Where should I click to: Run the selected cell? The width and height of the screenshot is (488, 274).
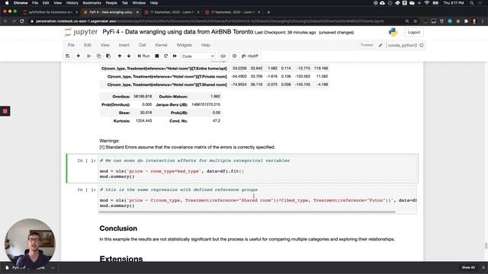click(144, 56)
